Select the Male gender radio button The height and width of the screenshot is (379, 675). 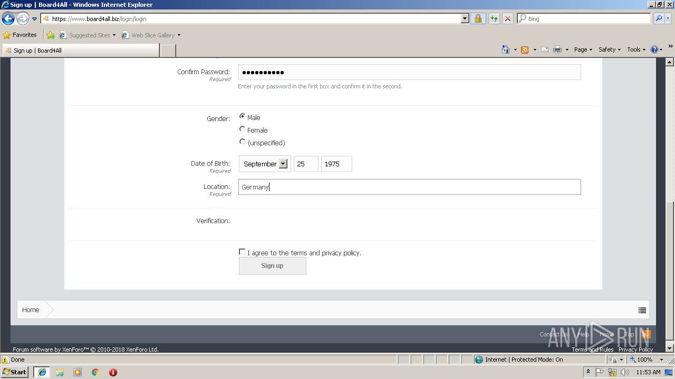242,116
